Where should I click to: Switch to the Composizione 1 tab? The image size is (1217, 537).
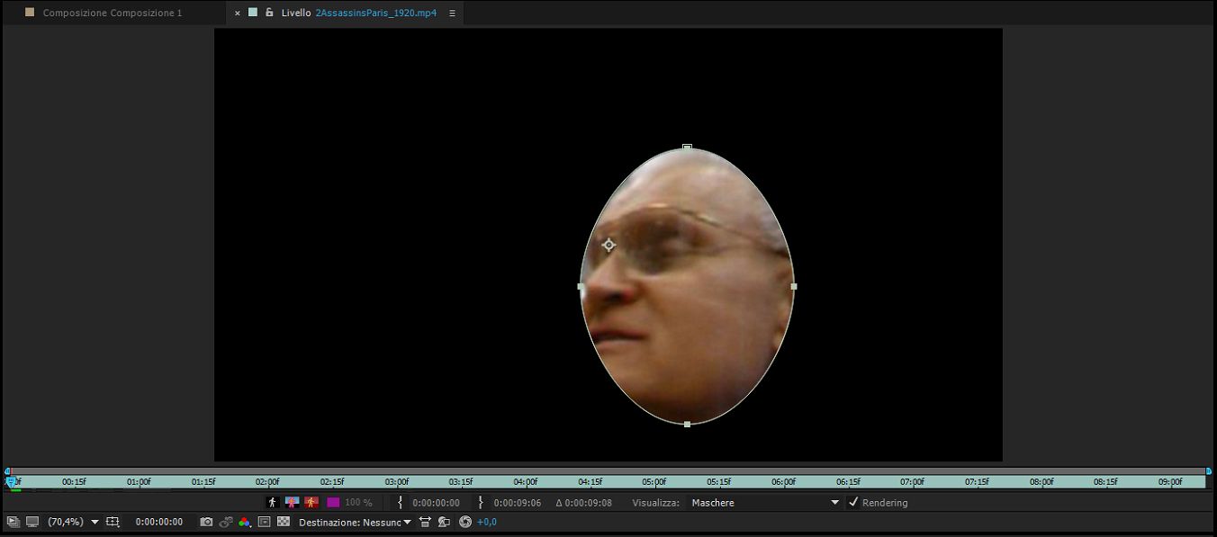pyautogui.click(x=112, y=13)
